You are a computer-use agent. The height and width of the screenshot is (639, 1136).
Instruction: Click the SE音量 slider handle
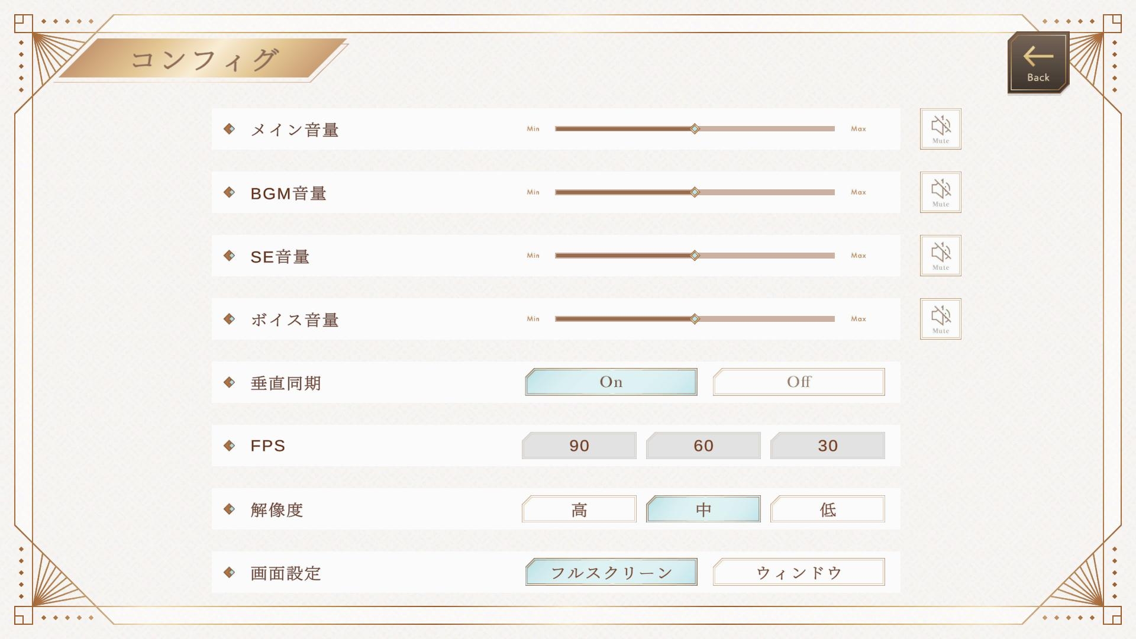[x=695, y=256]
